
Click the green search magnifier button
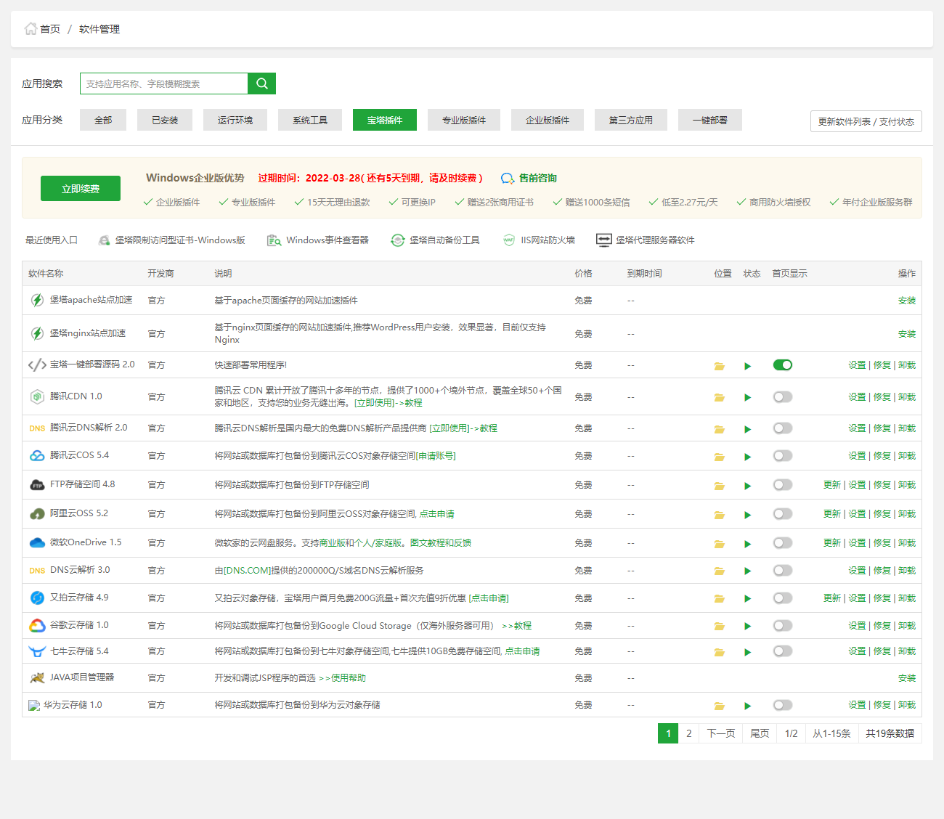coord(261,83)
